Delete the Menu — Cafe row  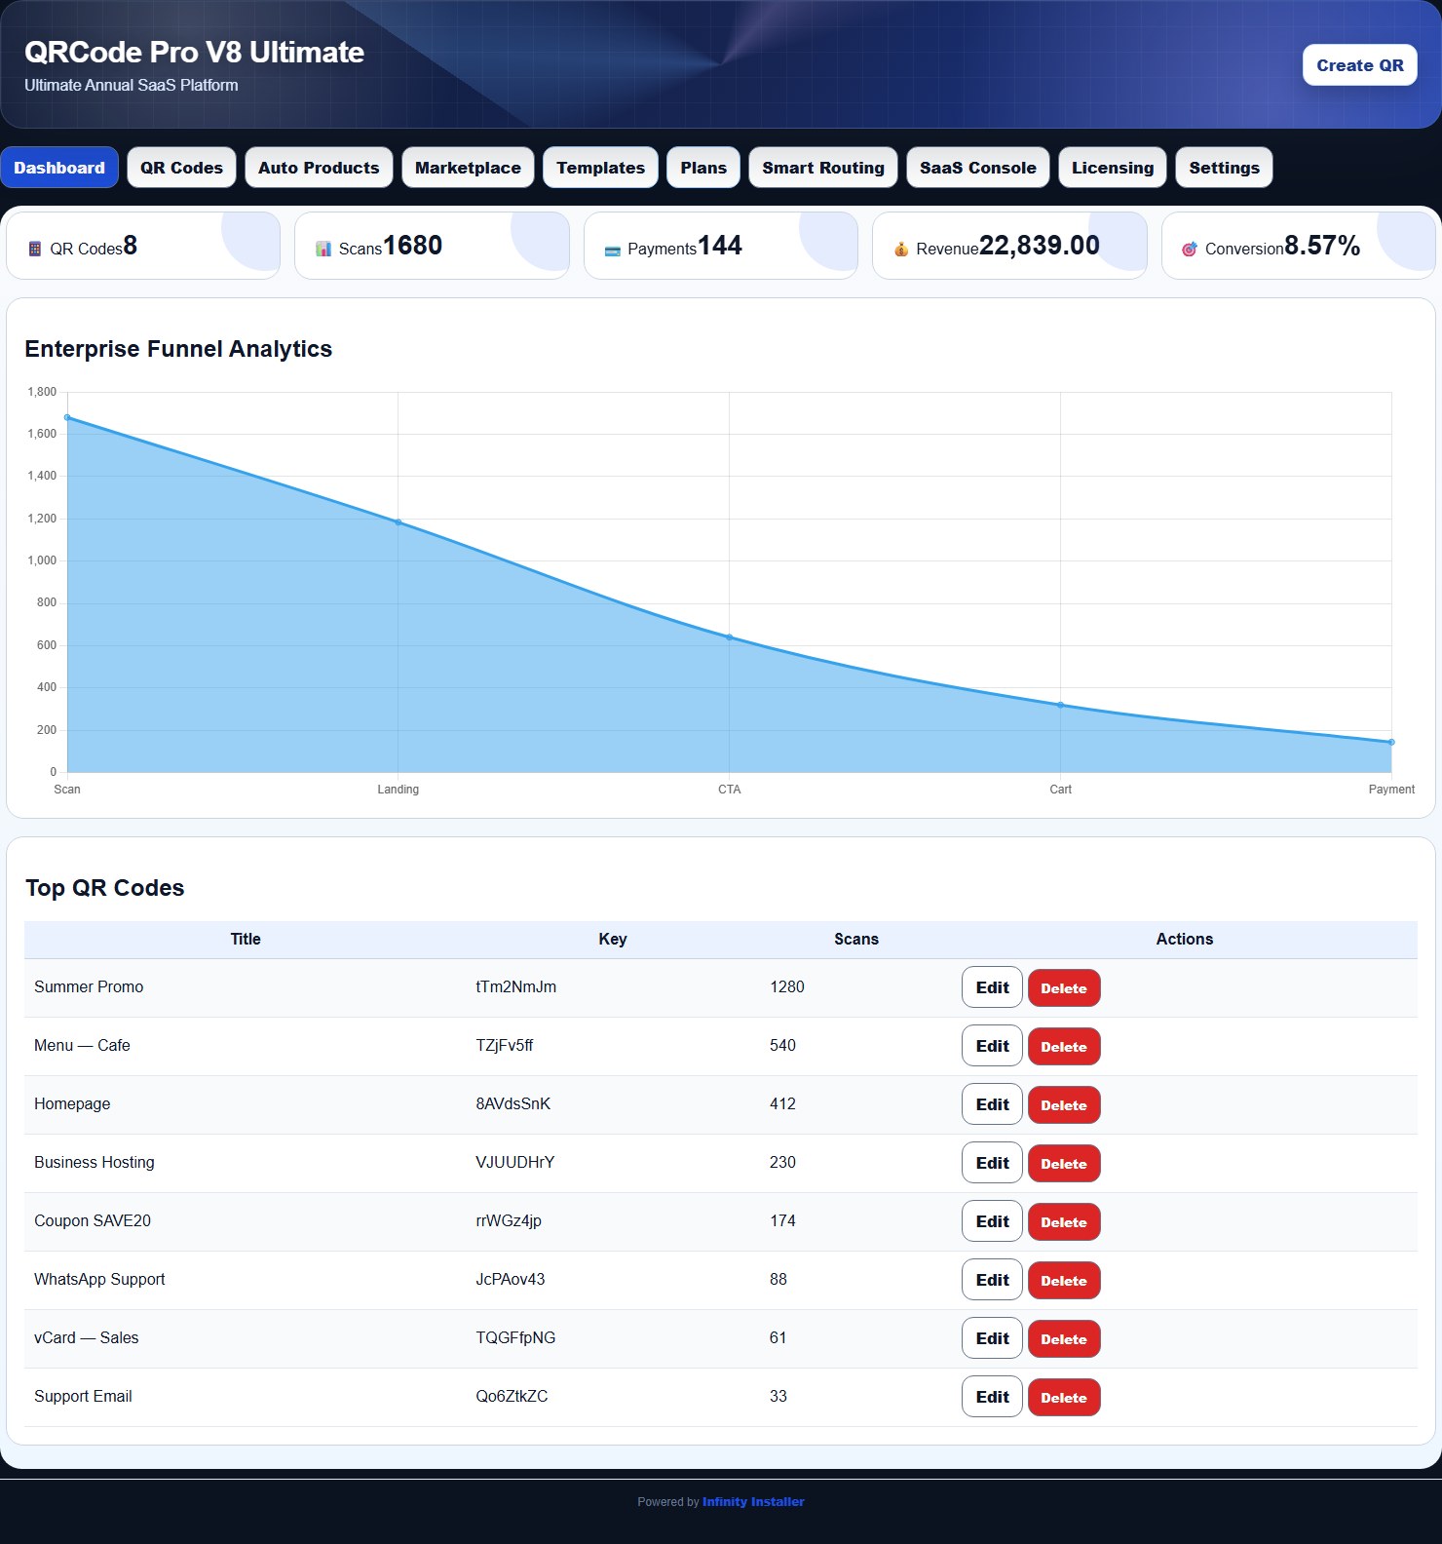click(1064, 1047)
